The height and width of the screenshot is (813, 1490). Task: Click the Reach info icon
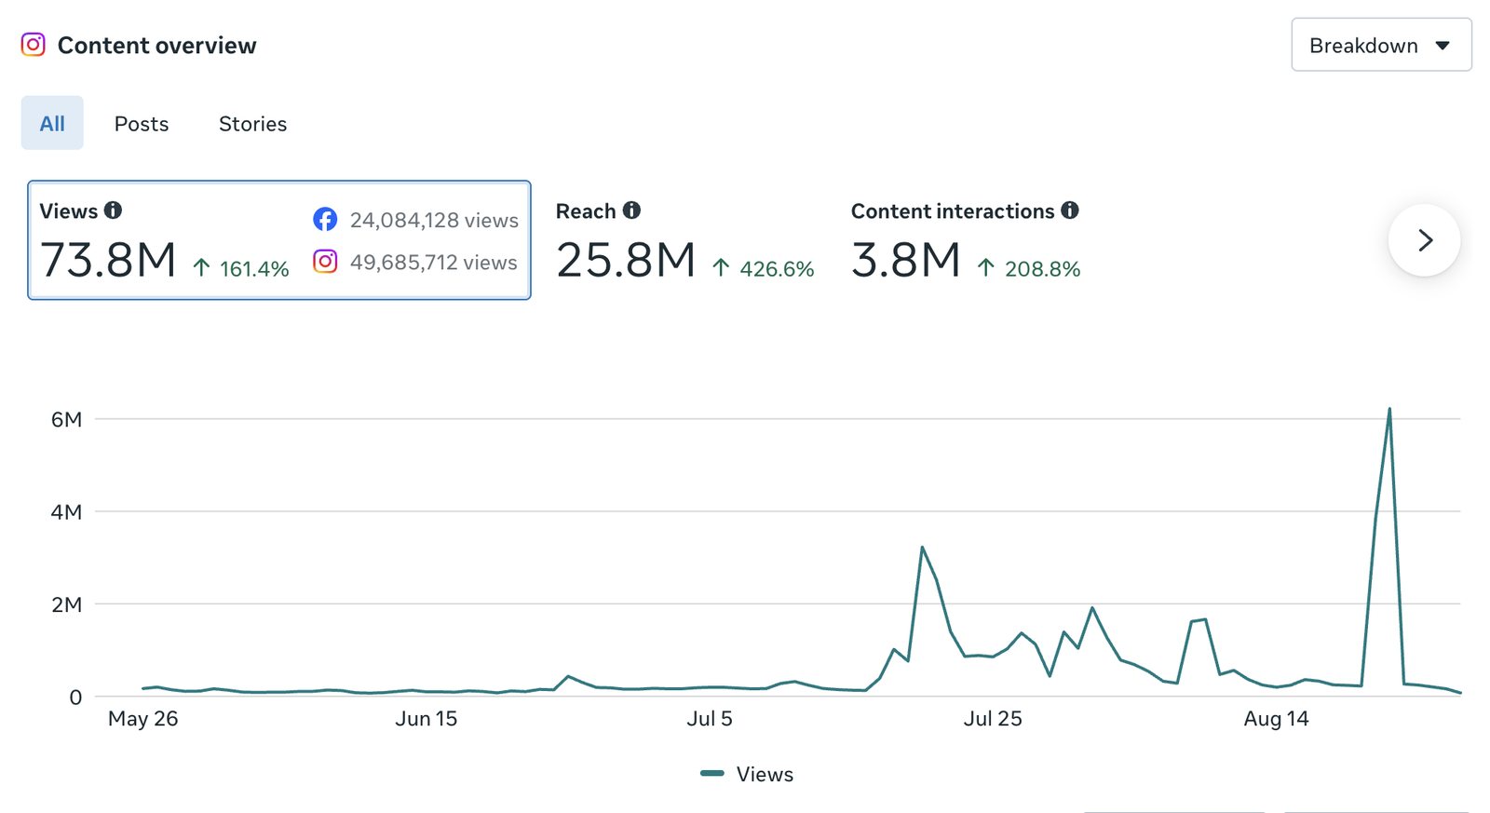[631, 210]
